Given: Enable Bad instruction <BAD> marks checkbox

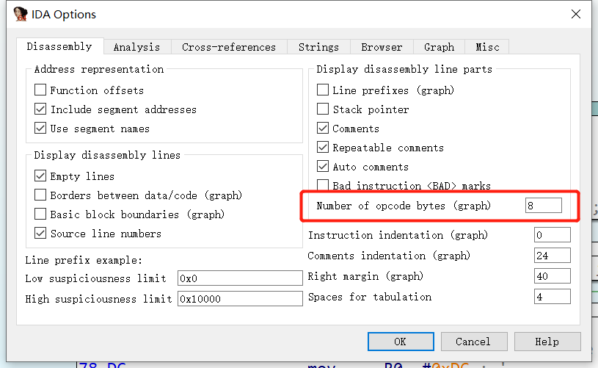Looking at the screenshot, I should [323, 185].
